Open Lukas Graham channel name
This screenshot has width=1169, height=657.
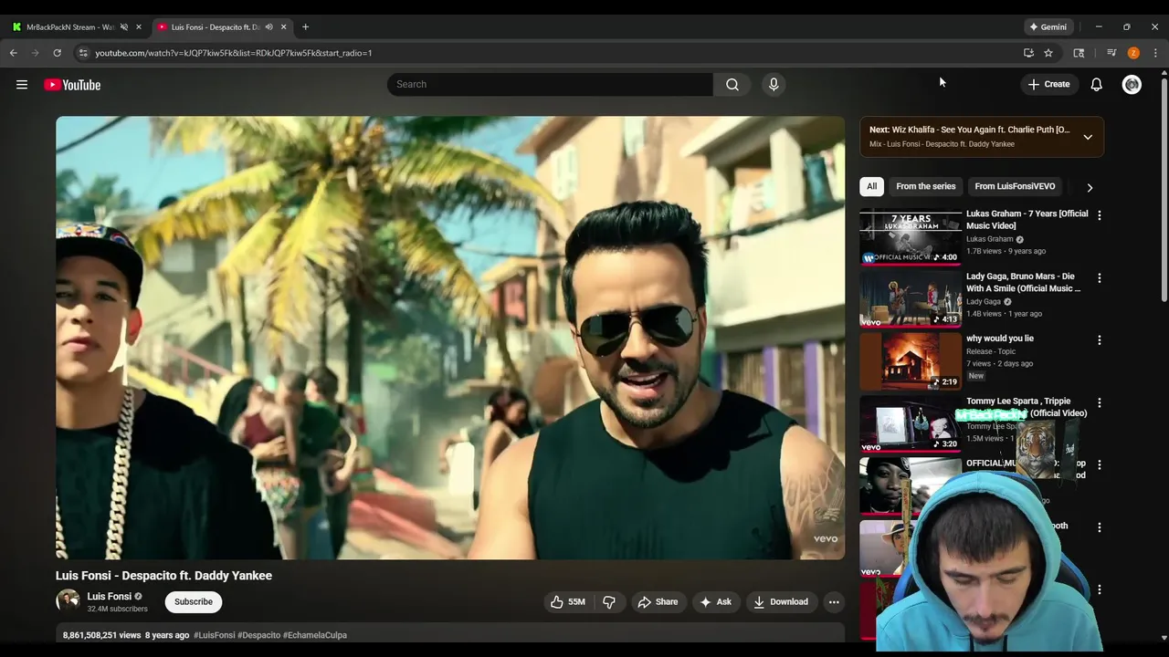point(989,239)
